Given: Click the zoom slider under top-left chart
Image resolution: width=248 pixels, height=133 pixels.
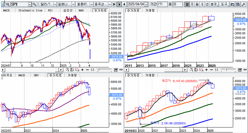Looking at the screenshot, I should click(104, 70).
